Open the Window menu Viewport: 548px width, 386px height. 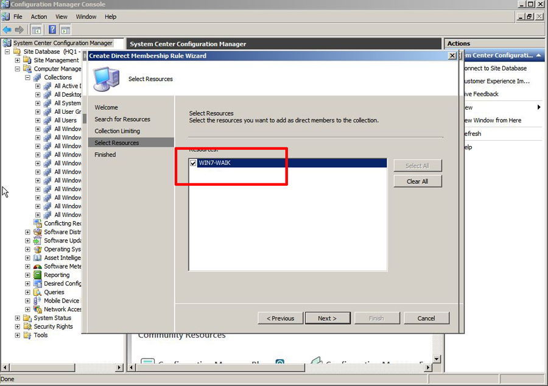(x=86, y=17)
